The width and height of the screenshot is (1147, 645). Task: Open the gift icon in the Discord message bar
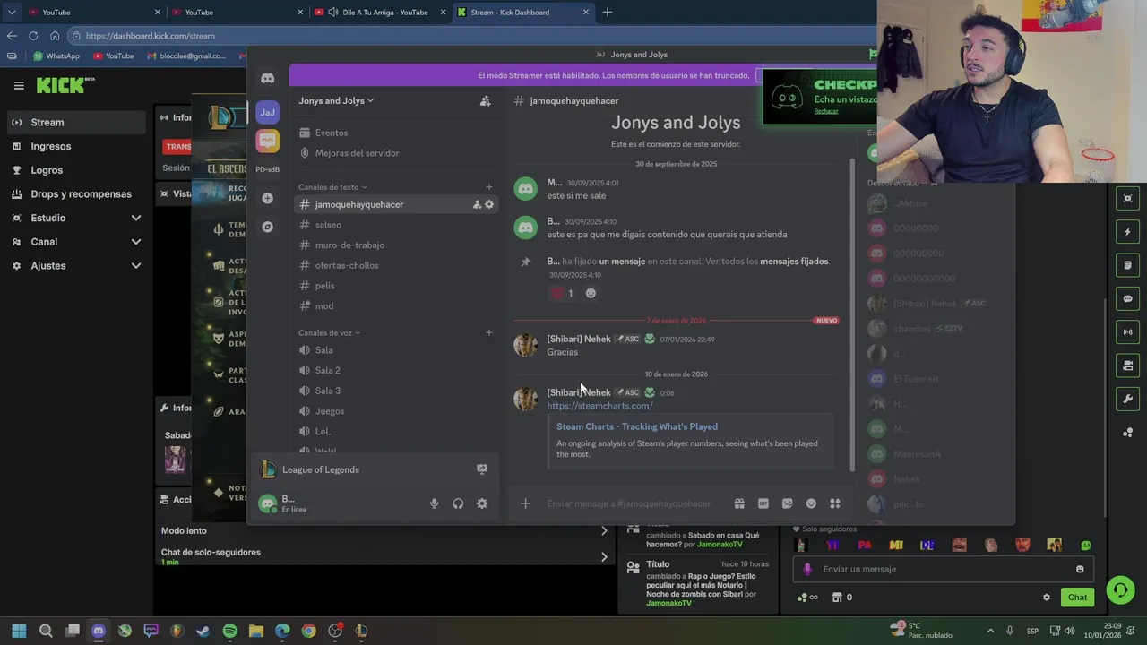point(739,503)
